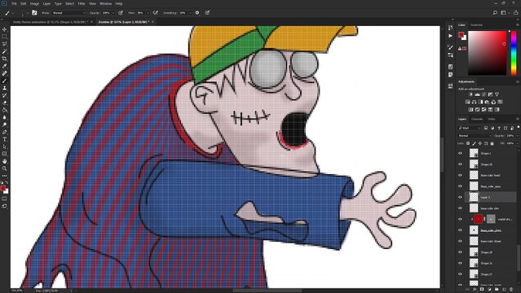Open the layer Opacity dropdown

pyautogui.click(x=517, y=135)
